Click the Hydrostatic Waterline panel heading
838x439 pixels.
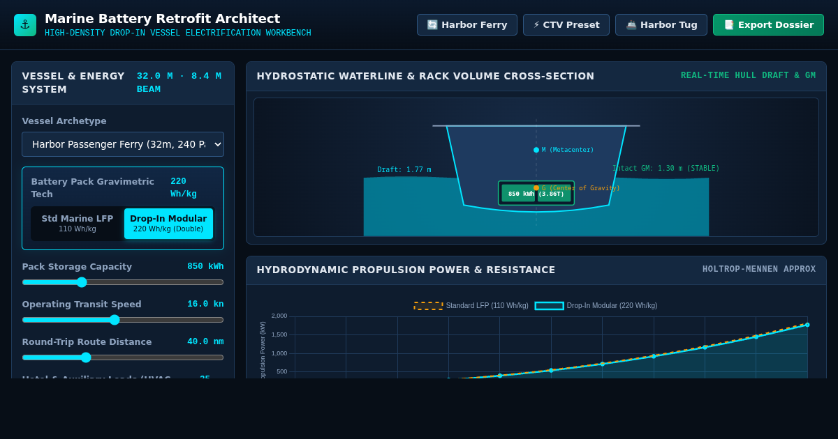tap(425, 76)
